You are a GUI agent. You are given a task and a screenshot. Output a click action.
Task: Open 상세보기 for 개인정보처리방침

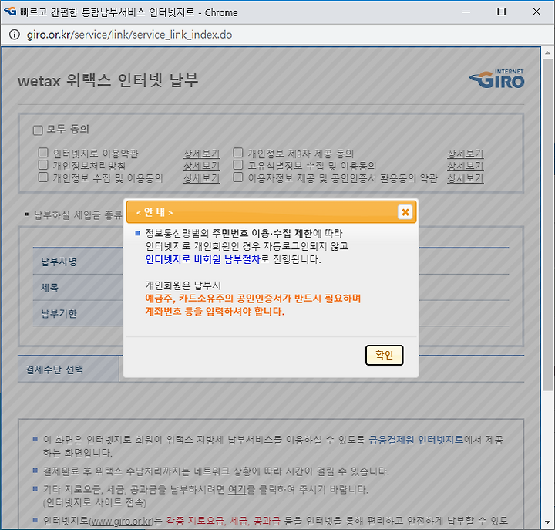point(201,165)
